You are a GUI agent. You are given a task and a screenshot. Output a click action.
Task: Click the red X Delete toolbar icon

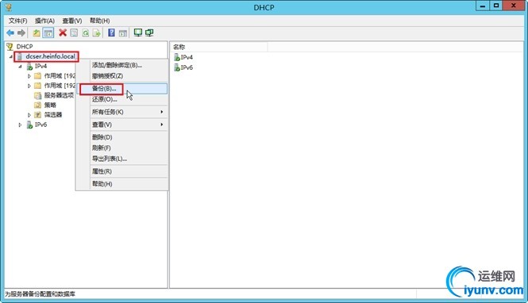tap(63, 33)
